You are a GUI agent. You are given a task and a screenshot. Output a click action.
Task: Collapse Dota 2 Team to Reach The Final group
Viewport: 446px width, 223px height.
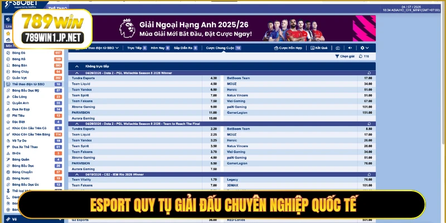click(76, 123)
